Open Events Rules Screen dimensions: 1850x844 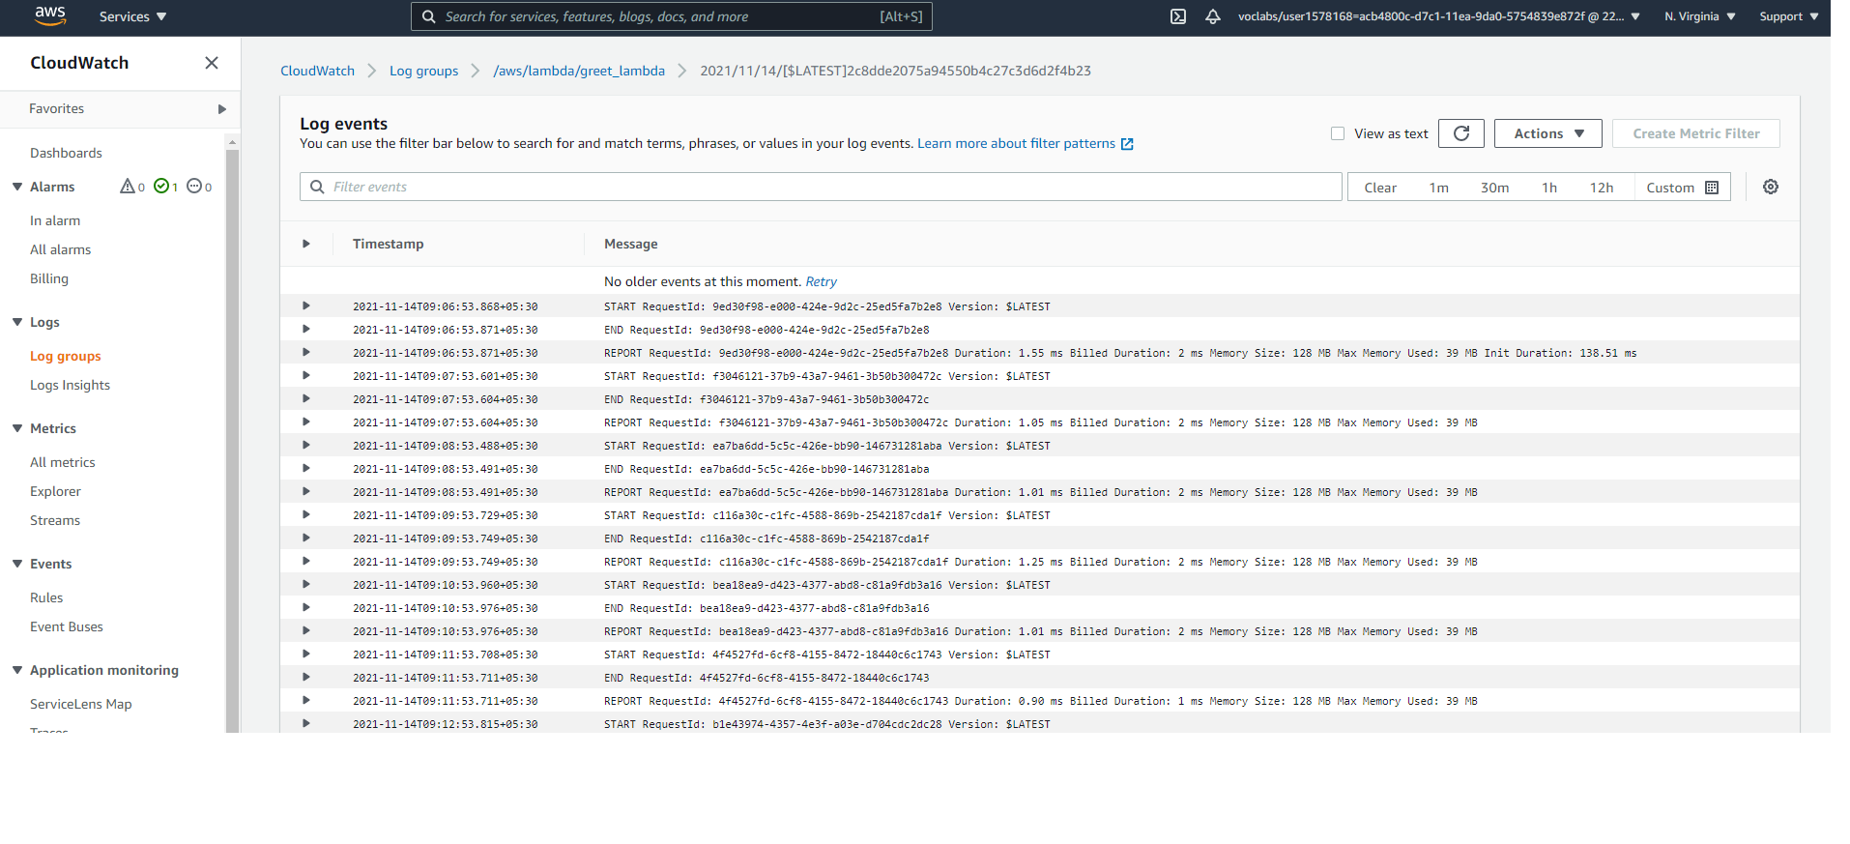click(x=46, y=597)
